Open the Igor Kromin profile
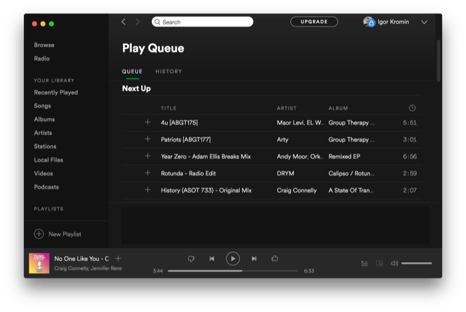 click(x=393, y=22)
